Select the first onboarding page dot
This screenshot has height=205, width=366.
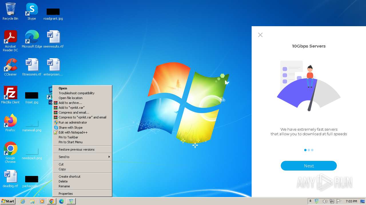point(305,150)
